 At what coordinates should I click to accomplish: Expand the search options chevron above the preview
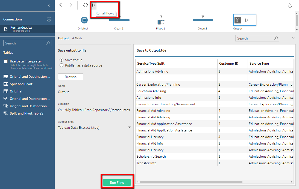pyautogui.click(x=293, y=38)
